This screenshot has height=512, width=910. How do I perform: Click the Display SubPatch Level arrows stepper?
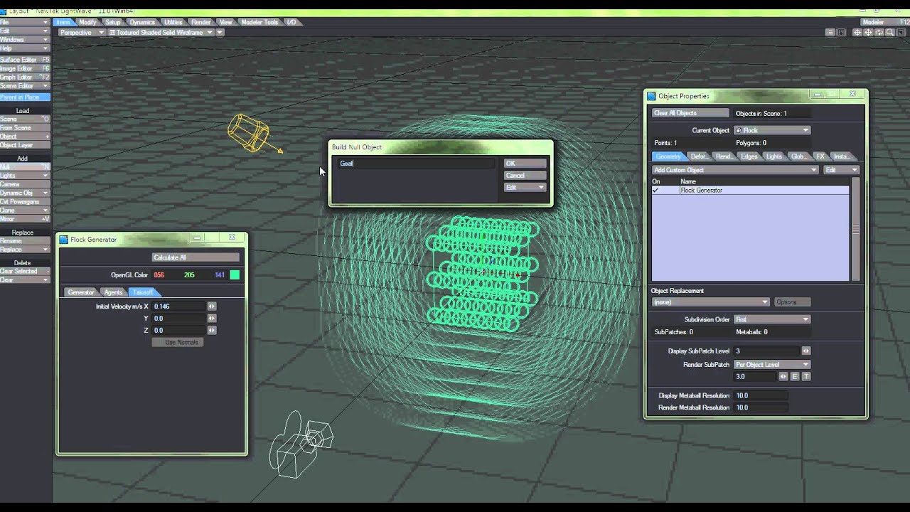[x=805, y=351]
